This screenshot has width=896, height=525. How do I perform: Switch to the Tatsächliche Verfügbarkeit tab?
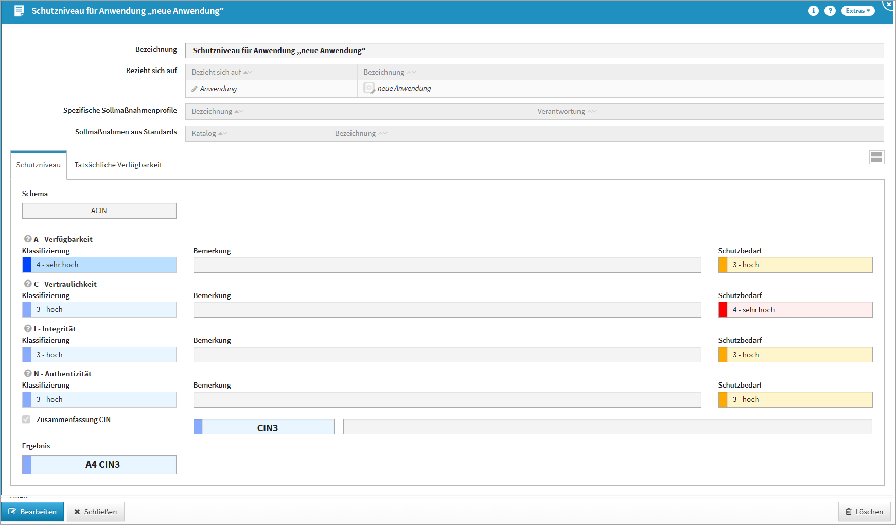coord(118,165)
